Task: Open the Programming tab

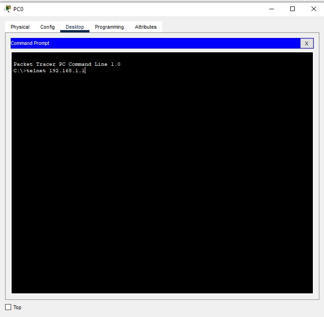Action: [x=109, y=27]
